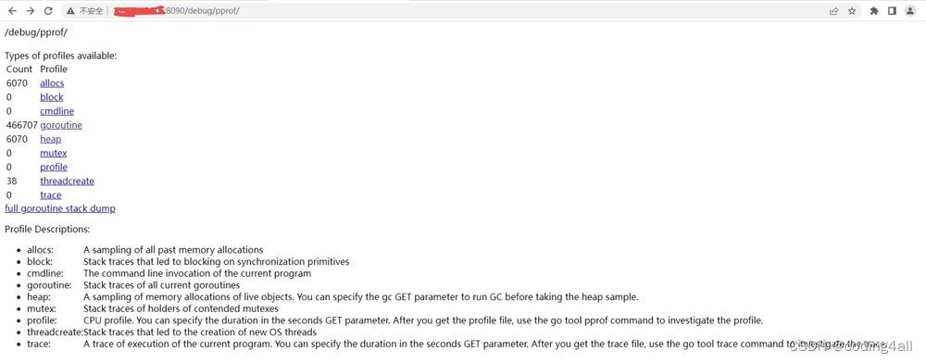This screenshot has width=926, height=363.
Task: Open the browser extensions puzzle icon
Action: coord(874,10)
